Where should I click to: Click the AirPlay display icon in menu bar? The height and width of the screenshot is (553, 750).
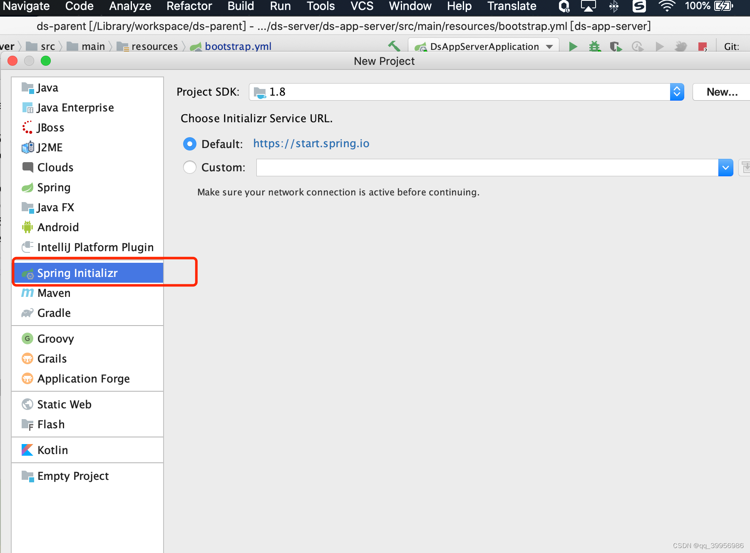(589, 6)
